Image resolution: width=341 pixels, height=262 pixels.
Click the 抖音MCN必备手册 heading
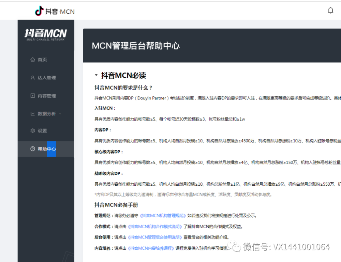(x=116, y=205)
